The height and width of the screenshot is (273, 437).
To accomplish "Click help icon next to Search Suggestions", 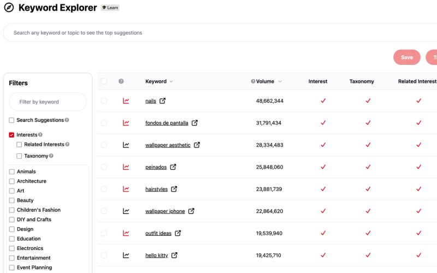I will [67, 120].
